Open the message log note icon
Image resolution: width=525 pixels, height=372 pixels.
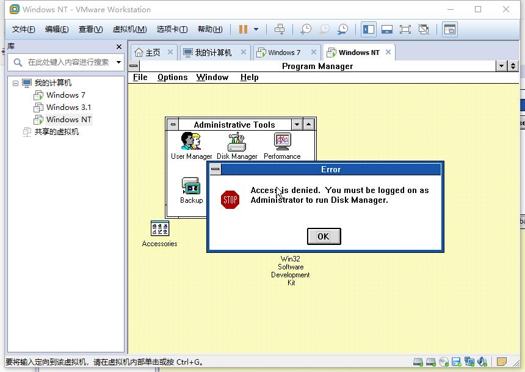click(502, 362)
